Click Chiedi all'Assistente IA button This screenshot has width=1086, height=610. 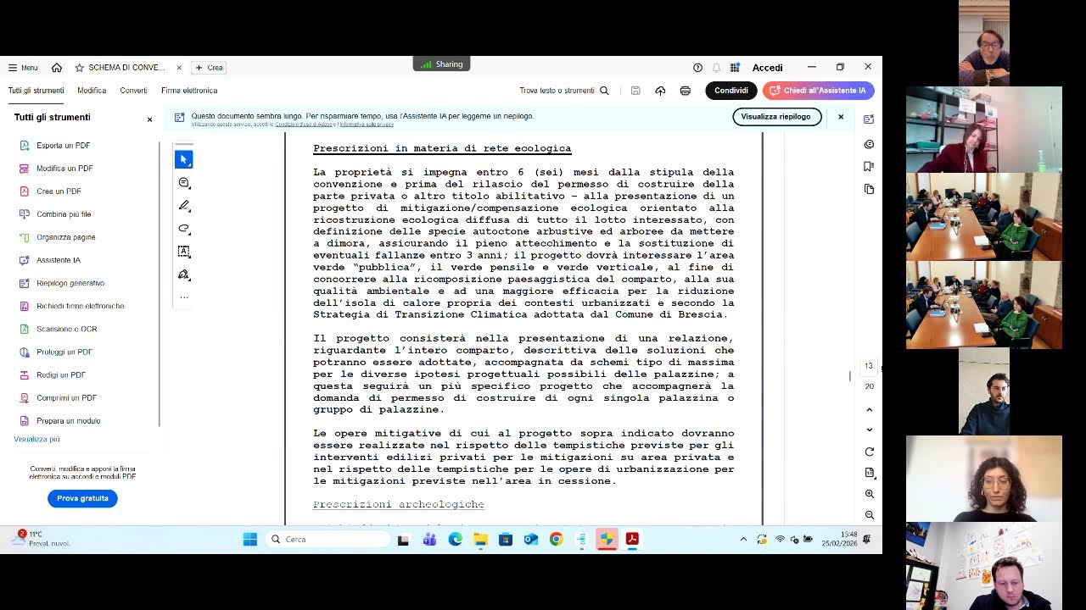tap(818, 91)
